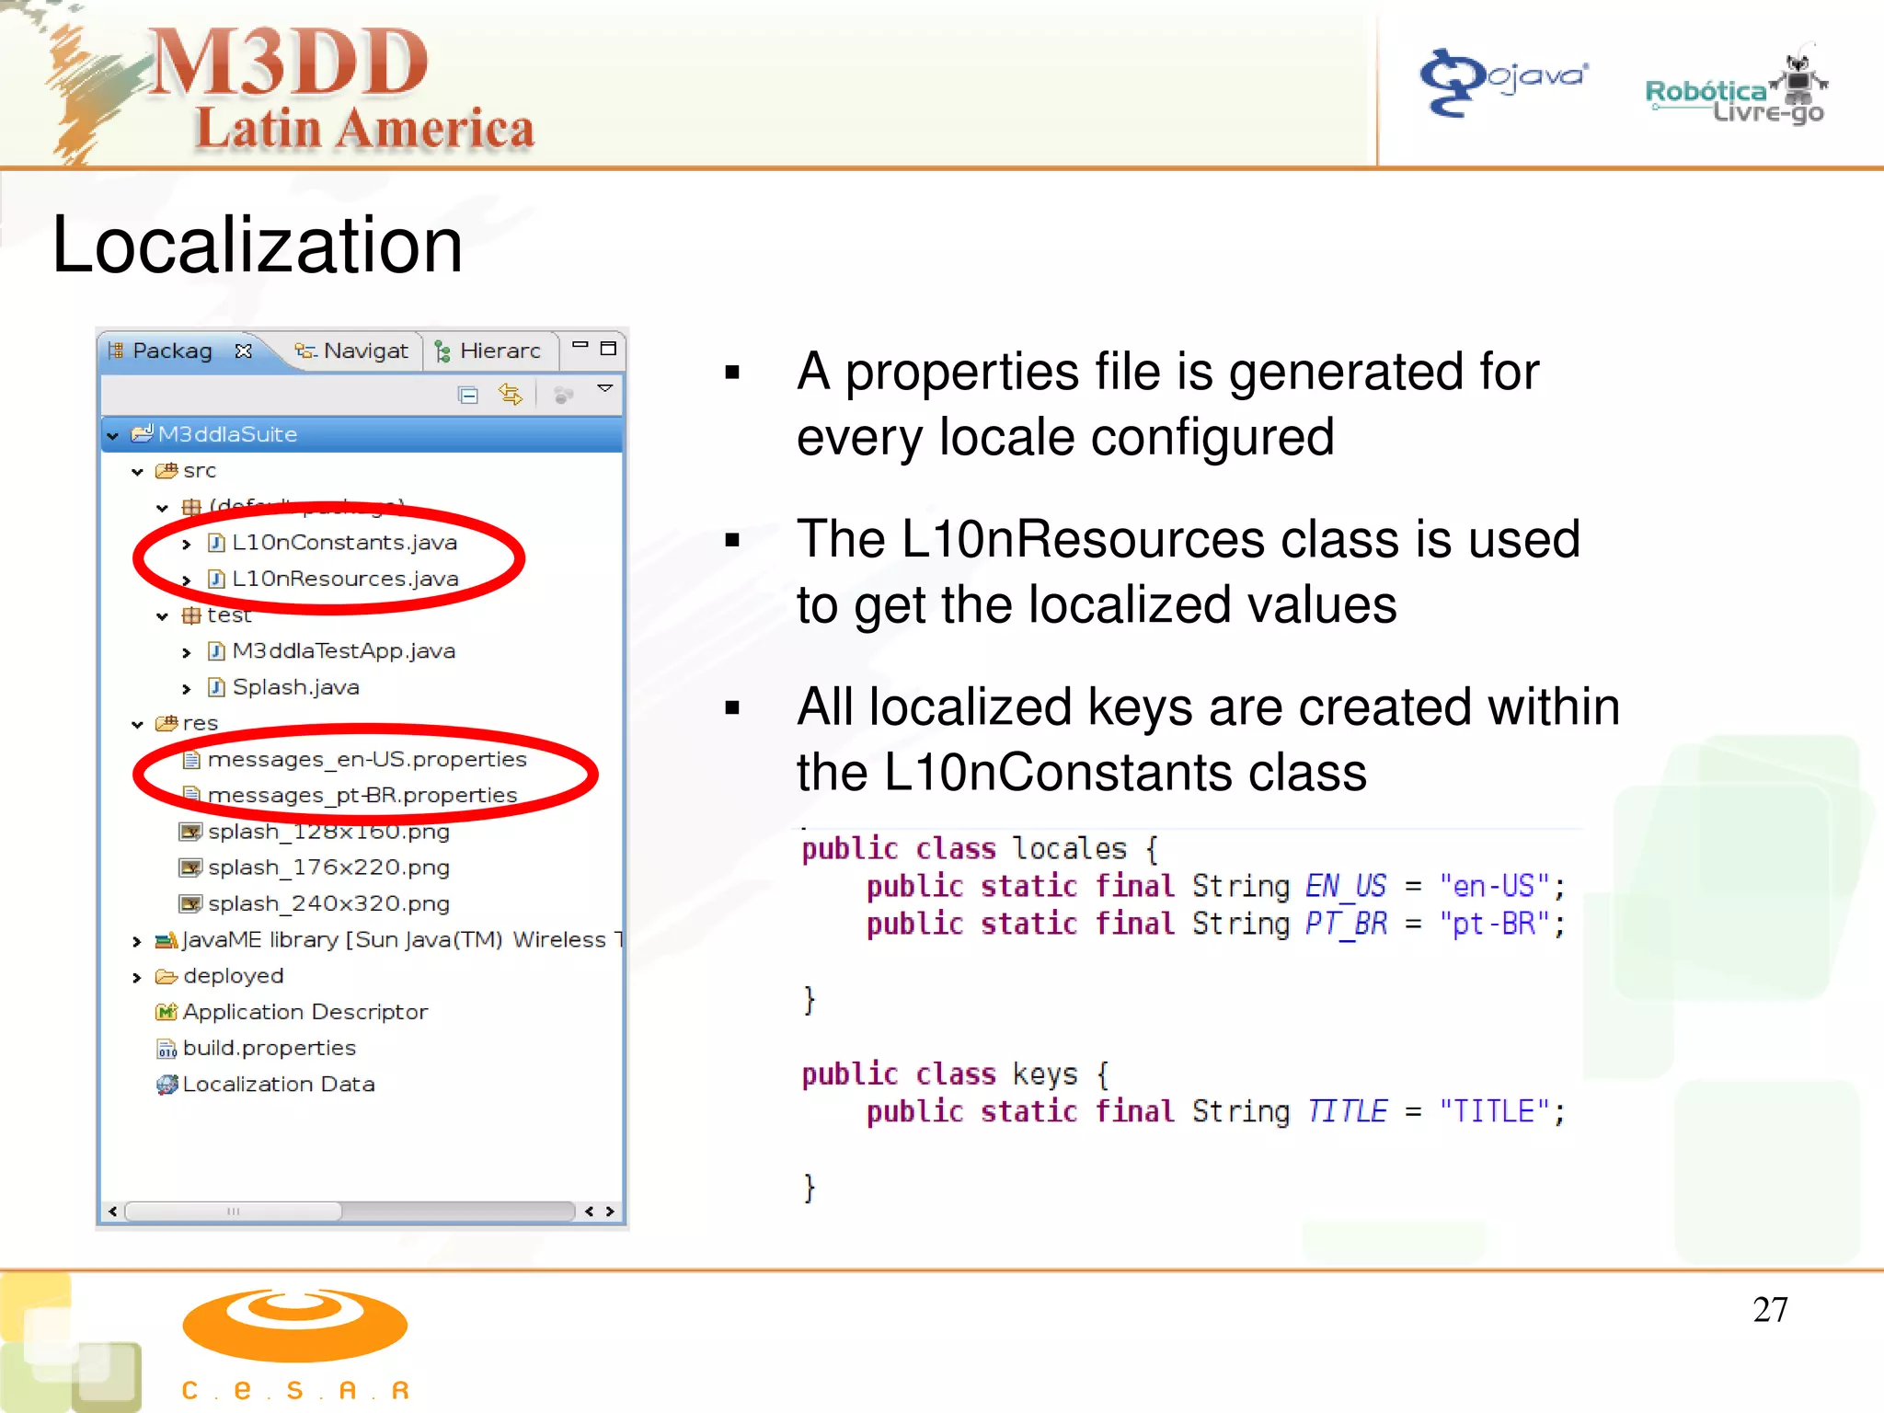Screen dimensions: 1884x1413
Task: Open the Hierarc tab
Action: (x=488, y=350)
